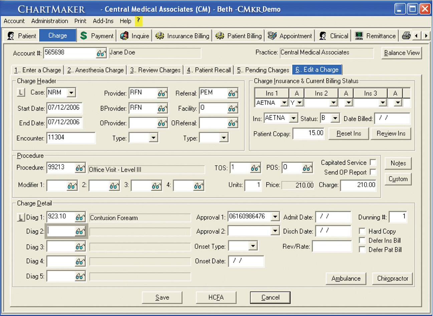The height and width of the screenshot is (316, 433).
Task: Open the Diag 5 lookup binoculars
Action: click(80, 276)
